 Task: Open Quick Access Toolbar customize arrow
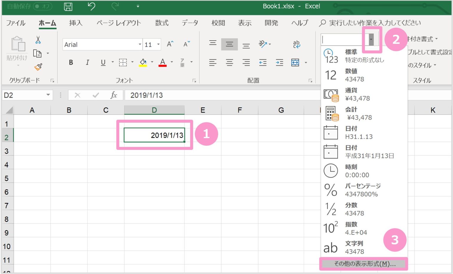138,6
